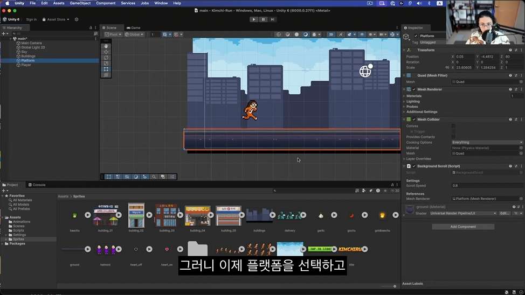Viewport: 525px width, 295px height.
Task: Click the Position X field
Action: (465, 57)
